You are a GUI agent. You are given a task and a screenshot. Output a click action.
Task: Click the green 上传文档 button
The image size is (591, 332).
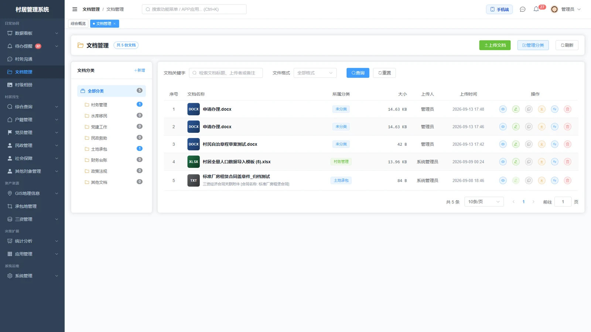pos(495,45)
